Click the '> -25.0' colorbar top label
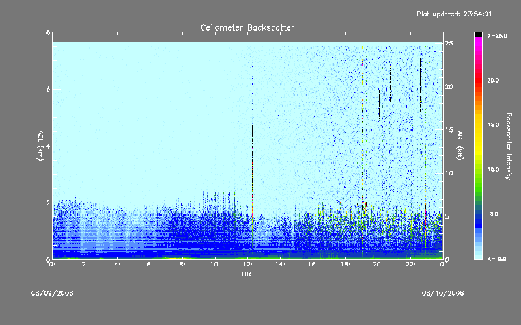Image resolution: width=521 pixels, height=325 pixels. pyautogui.click(x=497, y=36)
